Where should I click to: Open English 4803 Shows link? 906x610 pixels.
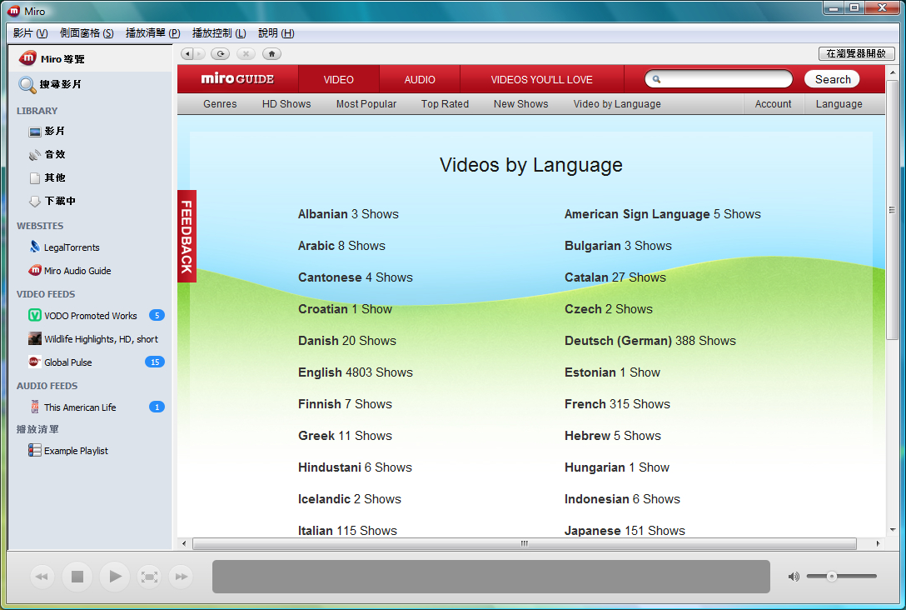click(x=356, y=372)
